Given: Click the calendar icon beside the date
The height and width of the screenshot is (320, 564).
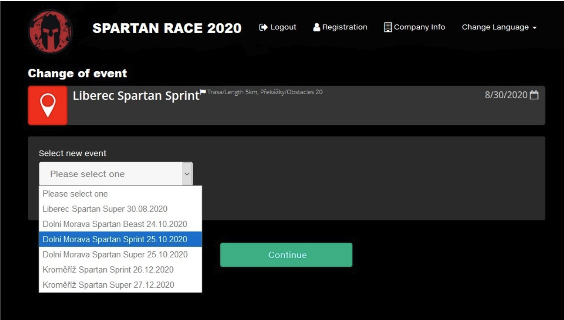Looking at the screenshot, I should [534, 95].
